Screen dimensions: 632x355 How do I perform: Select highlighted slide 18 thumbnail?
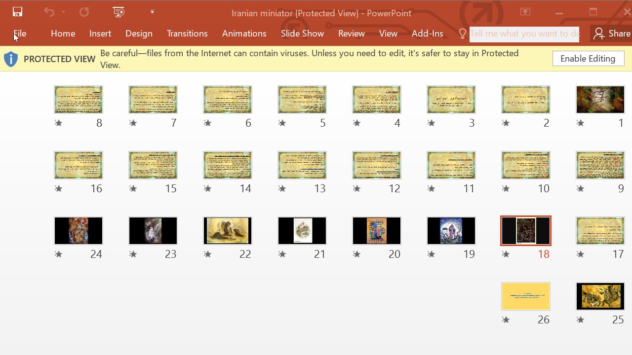(525, 231)
